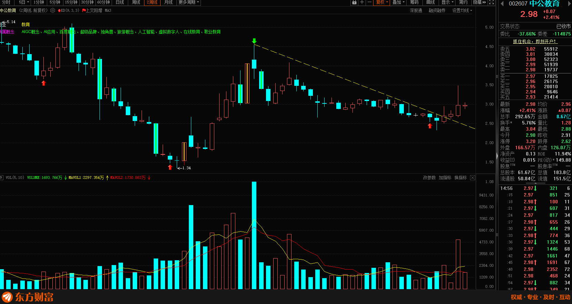Toggle fullscreen chart icon

point(492,2)
